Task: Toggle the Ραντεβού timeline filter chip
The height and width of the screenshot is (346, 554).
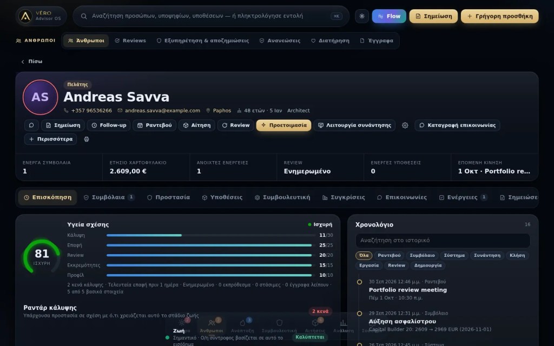Action: 389,255
